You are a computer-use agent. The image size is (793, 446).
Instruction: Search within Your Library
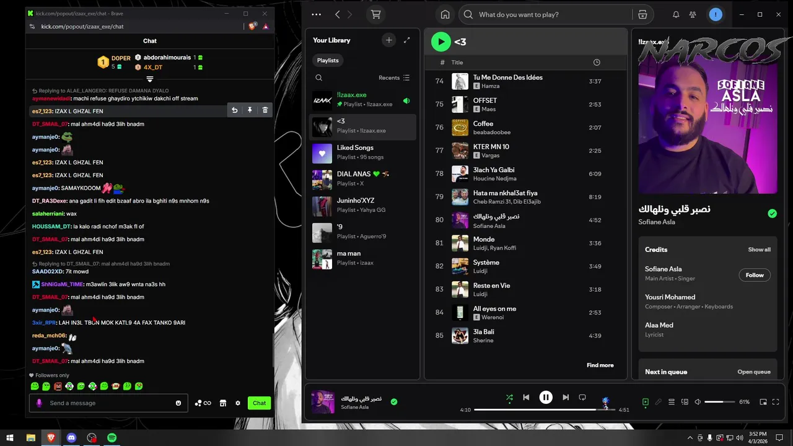click(x=318, y=77)
